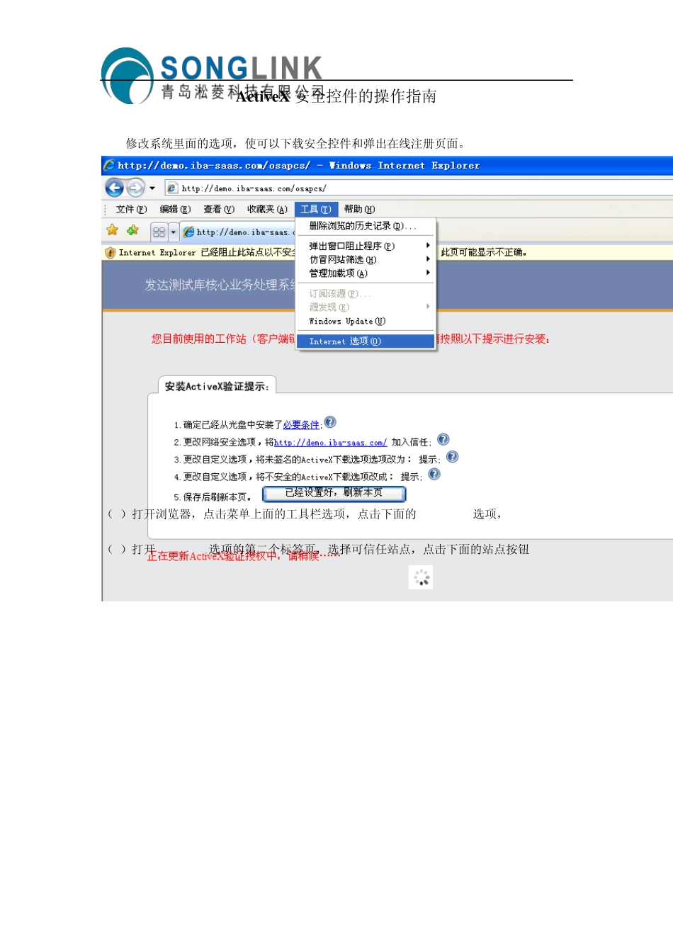Open the 查看(V) menu

coord(219,210)
